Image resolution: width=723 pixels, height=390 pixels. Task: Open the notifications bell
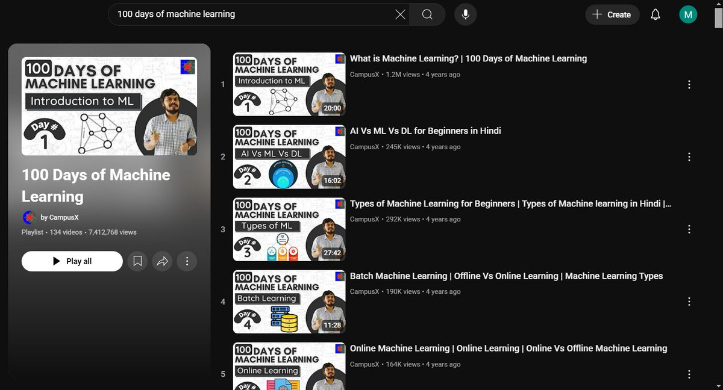656,14
